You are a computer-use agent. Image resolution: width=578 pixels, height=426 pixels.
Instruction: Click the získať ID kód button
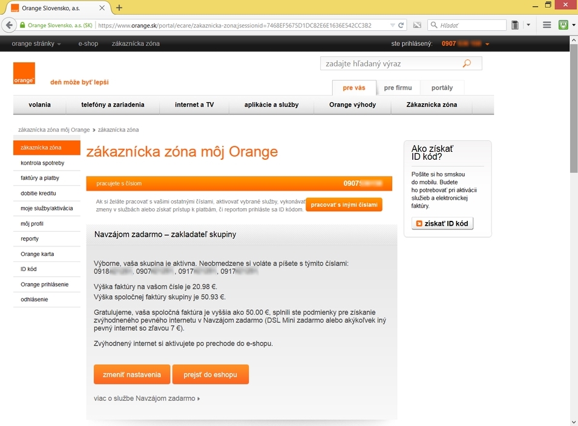442,223
